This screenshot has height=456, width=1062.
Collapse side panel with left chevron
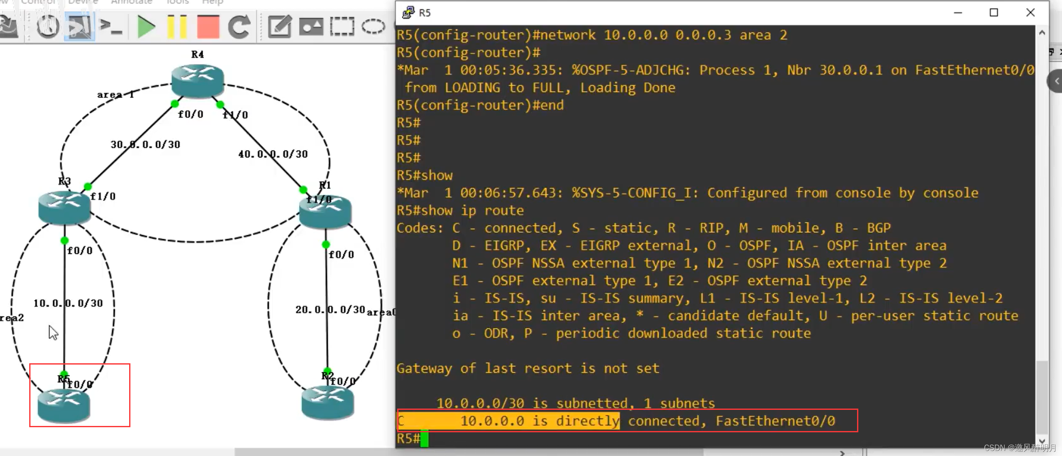click(1056, 81)
